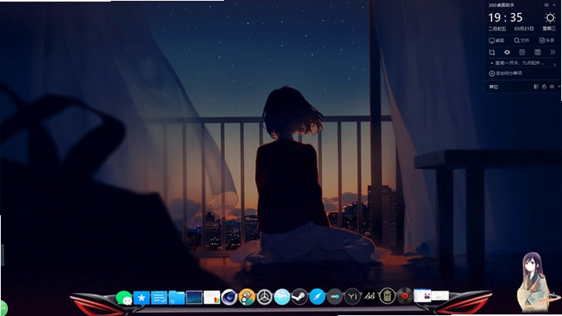
Task: Click 添加待办事项 to add a to-do
Action: [x=505, y=73]
